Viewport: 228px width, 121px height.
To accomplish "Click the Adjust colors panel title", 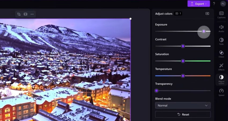I will (x=164, y=14).
